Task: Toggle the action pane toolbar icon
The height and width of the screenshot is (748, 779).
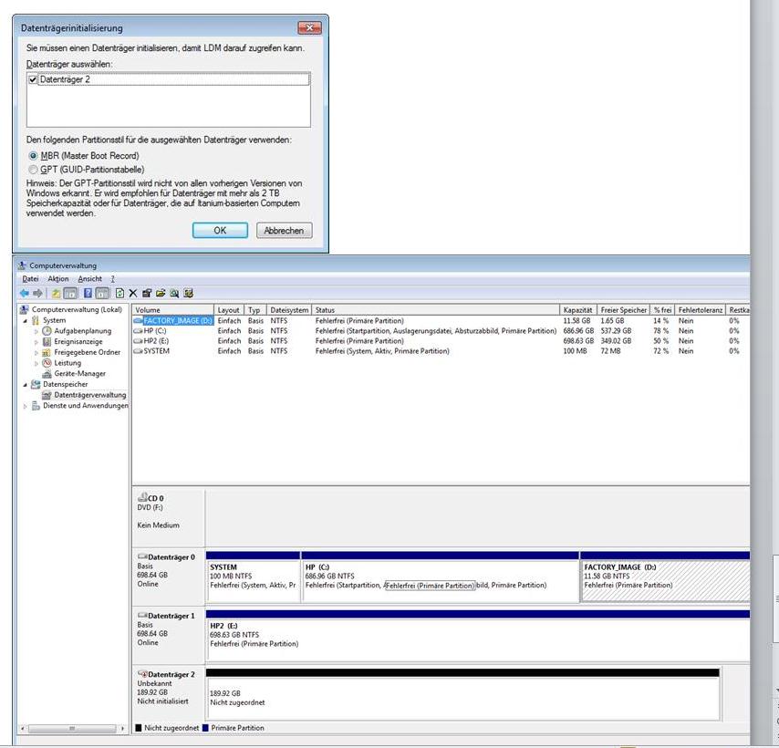Action: (x=102, y=294)
